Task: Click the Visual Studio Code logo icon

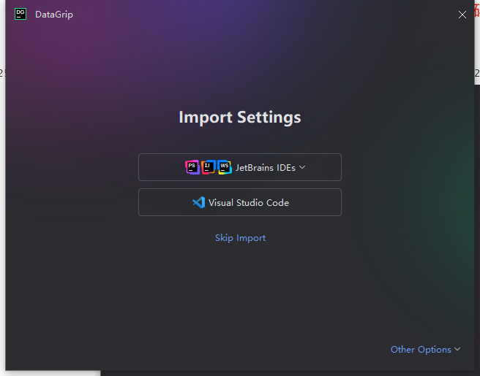Action: point(199,202)
